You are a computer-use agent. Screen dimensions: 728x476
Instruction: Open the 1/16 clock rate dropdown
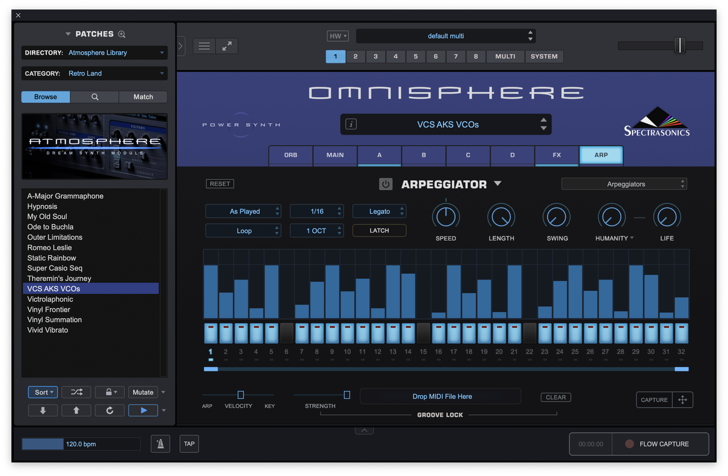point(317,211)
